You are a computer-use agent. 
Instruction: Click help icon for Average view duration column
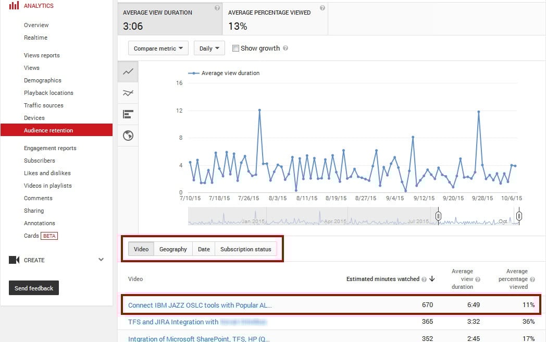pyautogui.click(x=478, y=279)
